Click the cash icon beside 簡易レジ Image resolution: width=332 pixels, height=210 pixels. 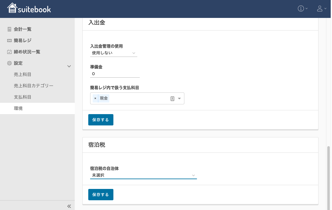coord(9,41)
